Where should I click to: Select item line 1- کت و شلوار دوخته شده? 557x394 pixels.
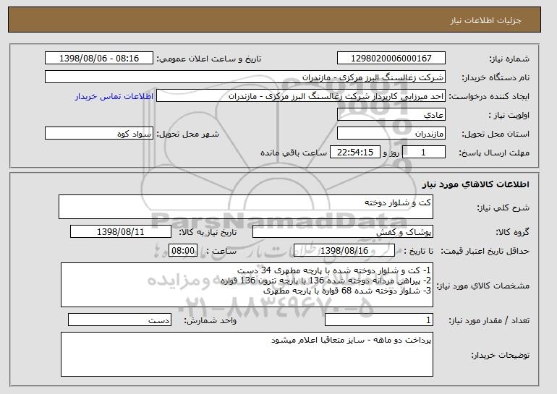[x=334, y=270]
